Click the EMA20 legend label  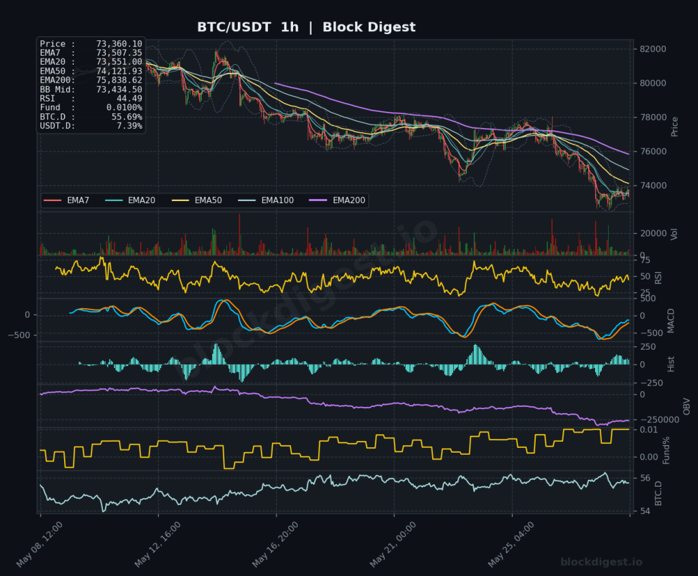click(142, 201)
